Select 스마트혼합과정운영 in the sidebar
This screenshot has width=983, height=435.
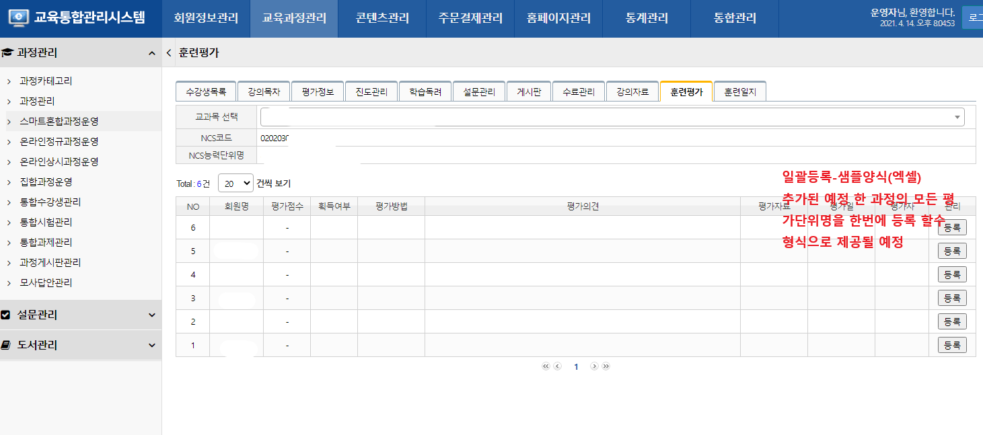click(x=59, y=122)
